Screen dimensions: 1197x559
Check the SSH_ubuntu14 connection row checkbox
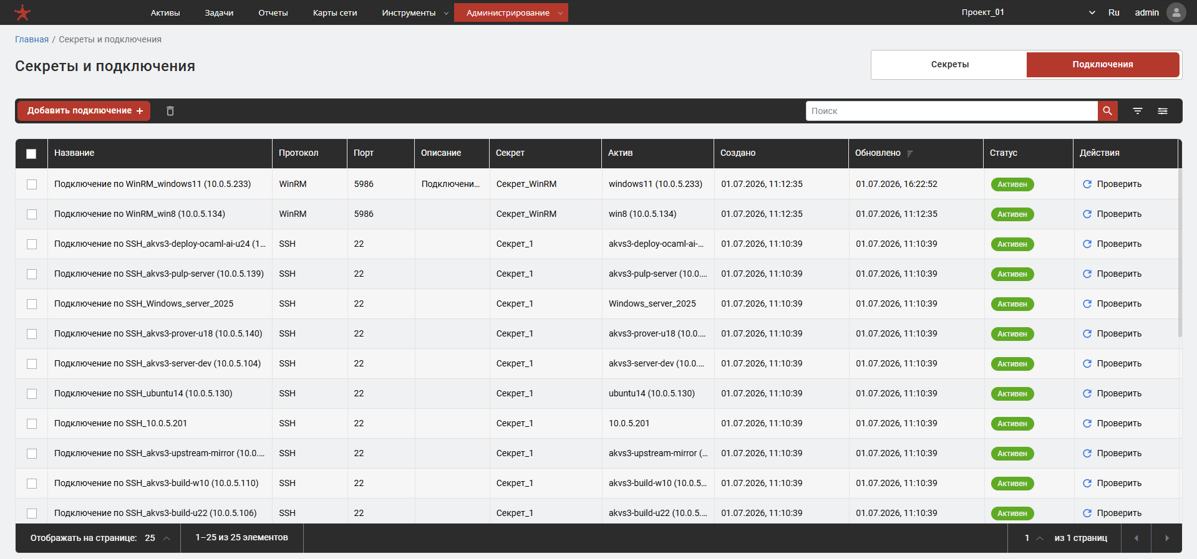tap(32, 394)
